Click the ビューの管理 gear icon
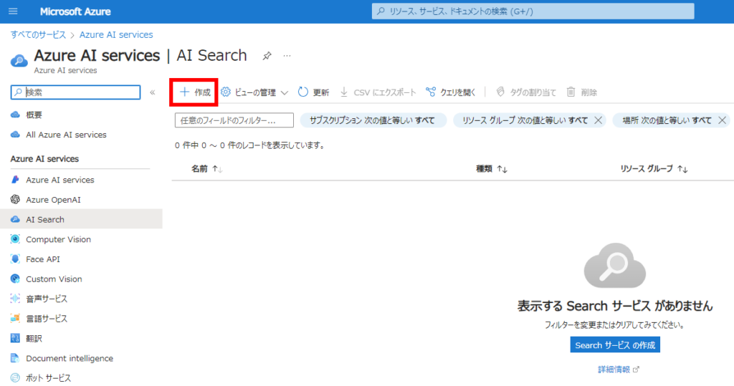This screenshot has height=386, width=734. (x=226, y=92)
